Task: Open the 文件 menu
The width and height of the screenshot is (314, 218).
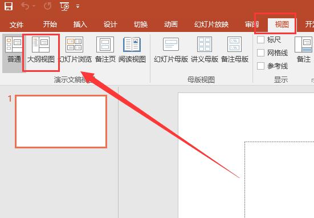Action: coord(17,25)
